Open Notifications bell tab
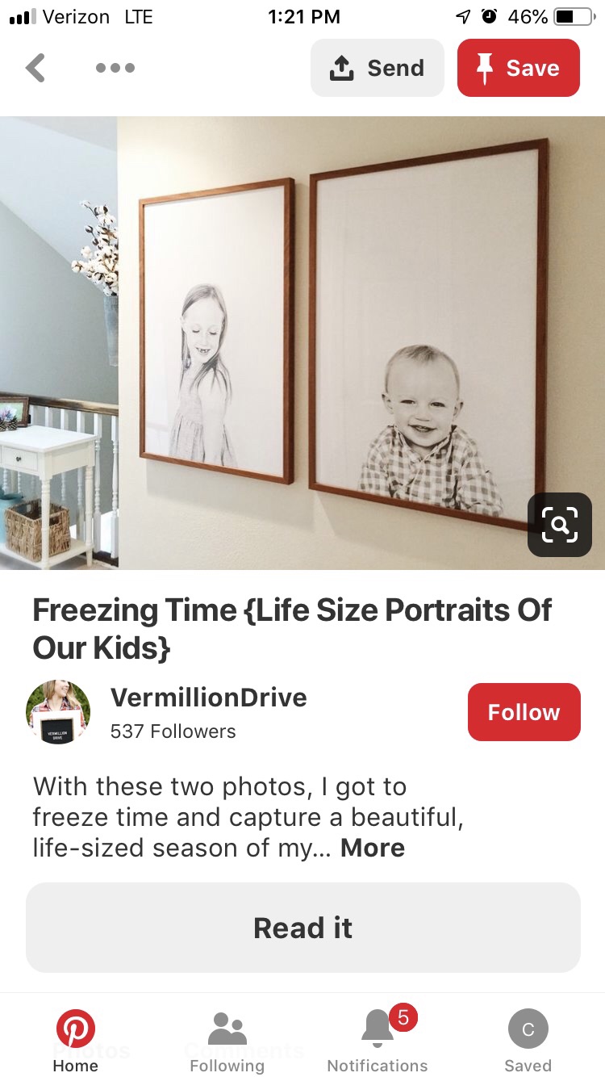This screenshot has height=1077, width=605. tap(378, 1041)
